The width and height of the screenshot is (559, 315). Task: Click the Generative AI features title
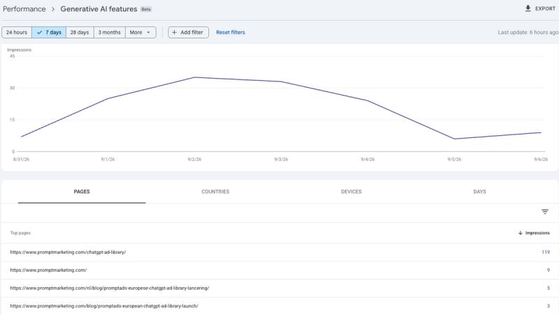(x=99, y=9)
